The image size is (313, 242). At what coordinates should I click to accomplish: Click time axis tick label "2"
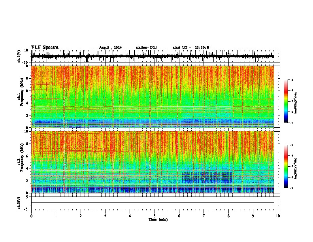tap(81, 216)
